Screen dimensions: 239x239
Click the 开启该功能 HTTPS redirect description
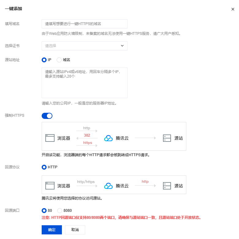click(x=96, y=155)
